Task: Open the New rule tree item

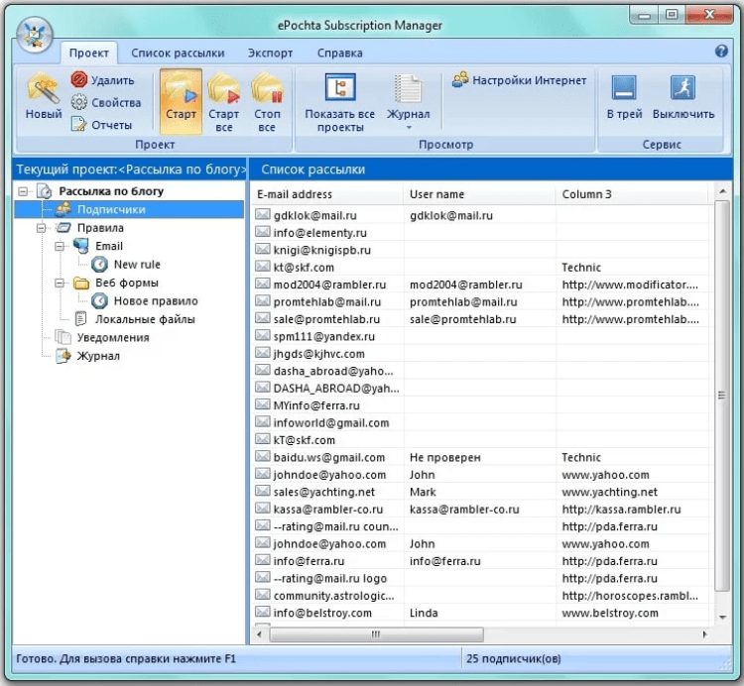Action: point(137,265)
